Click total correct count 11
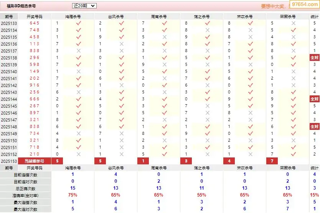 click(x=202, y=188)
